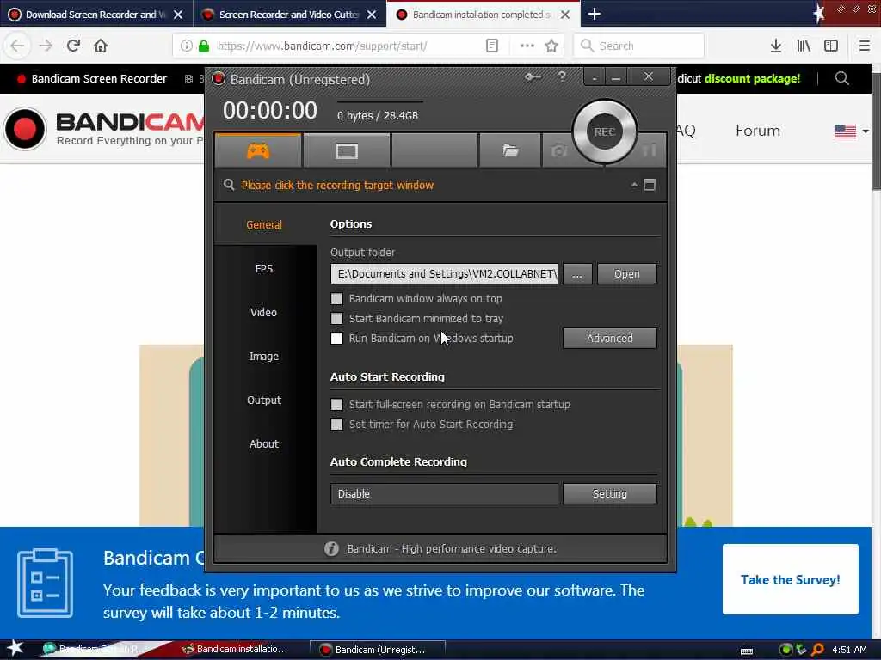Click the info icon in Bandicam status bar
The height and width of the screenshot is (660, 881).
331,548
